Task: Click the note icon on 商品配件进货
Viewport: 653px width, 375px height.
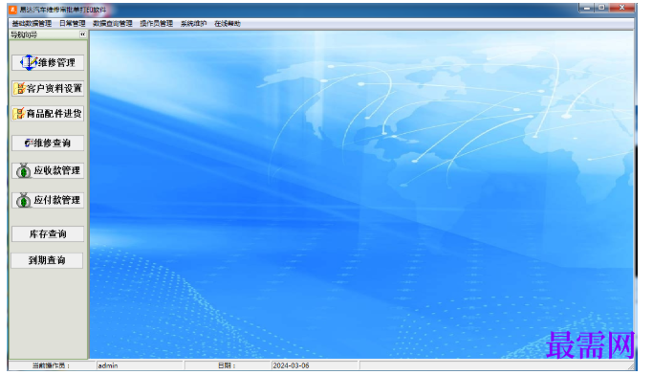Action: point(19,113)
